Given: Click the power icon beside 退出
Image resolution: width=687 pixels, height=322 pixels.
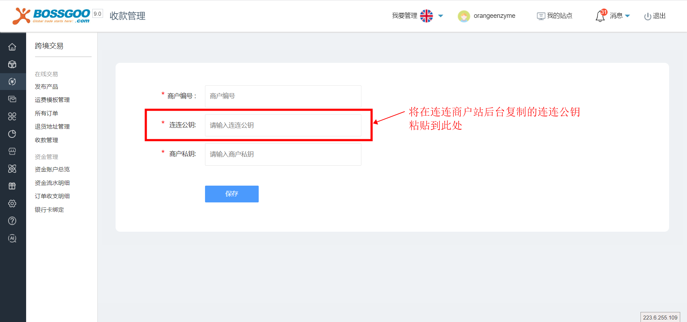Looking at the screenshot, I should point(648,16).
